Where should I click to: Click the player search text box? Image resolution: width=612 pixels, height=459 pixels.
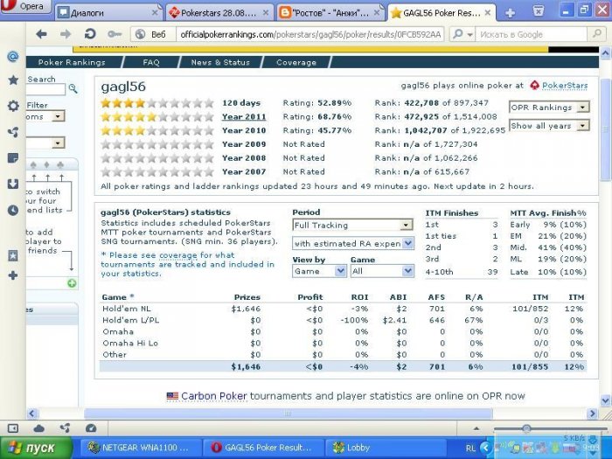coord(46,89)
